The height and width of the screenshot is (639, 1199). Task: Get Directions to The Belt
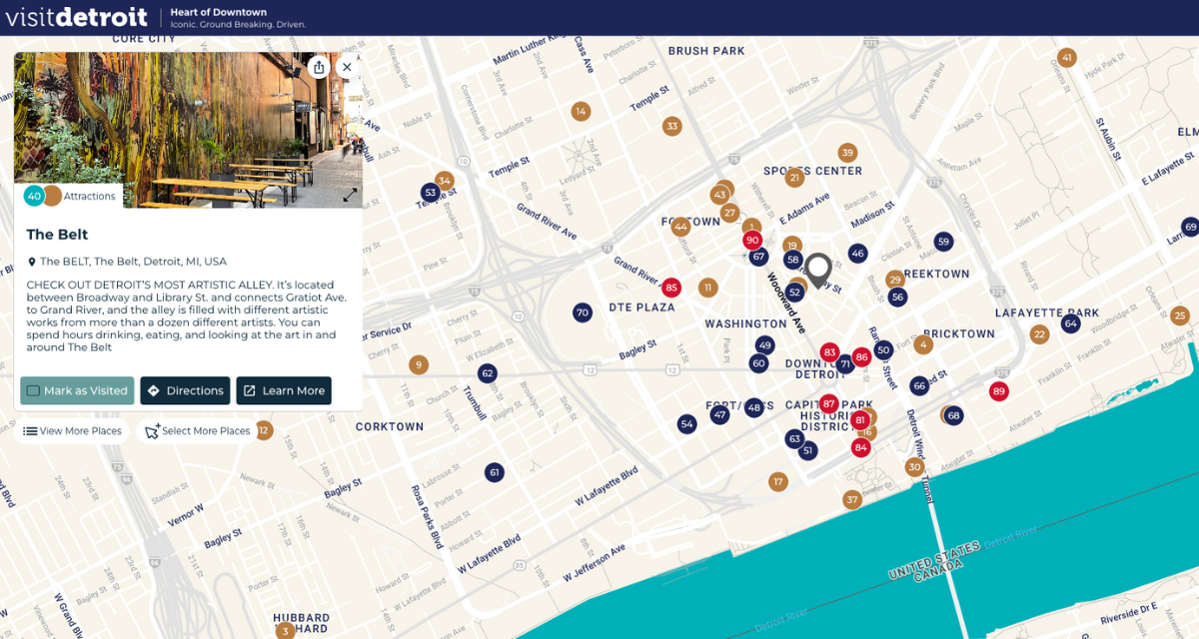[x=185, y=390]
